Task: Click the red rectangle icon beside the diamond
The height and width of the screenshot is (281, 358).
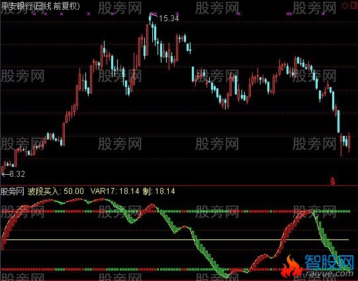Action: [353, 6]
